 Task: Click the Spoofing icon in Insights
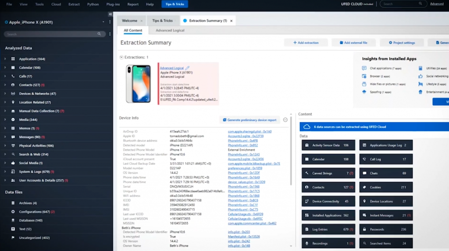point(364,92)
